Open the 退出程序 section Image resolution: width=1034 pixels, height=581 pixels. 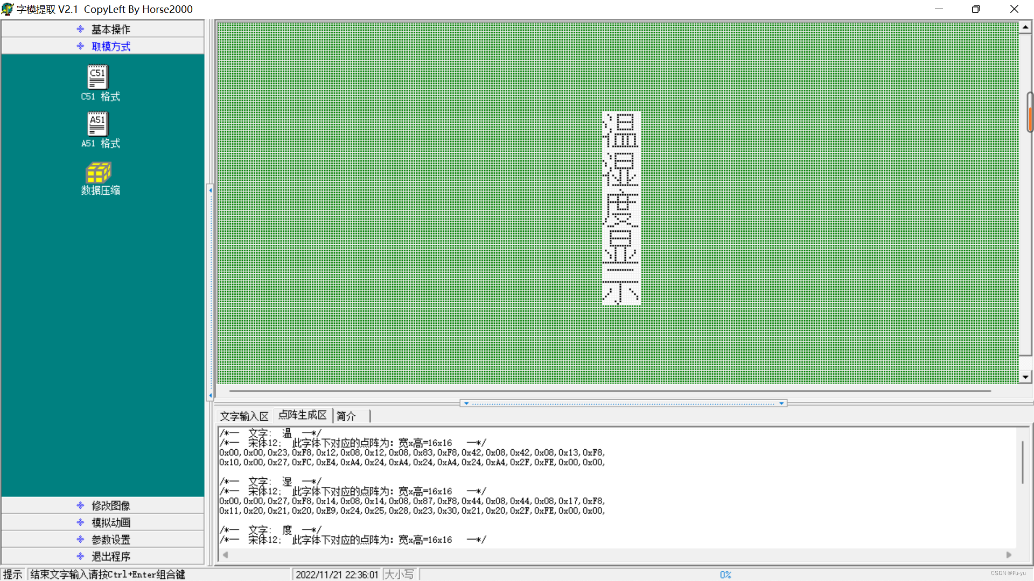[102, 556]
